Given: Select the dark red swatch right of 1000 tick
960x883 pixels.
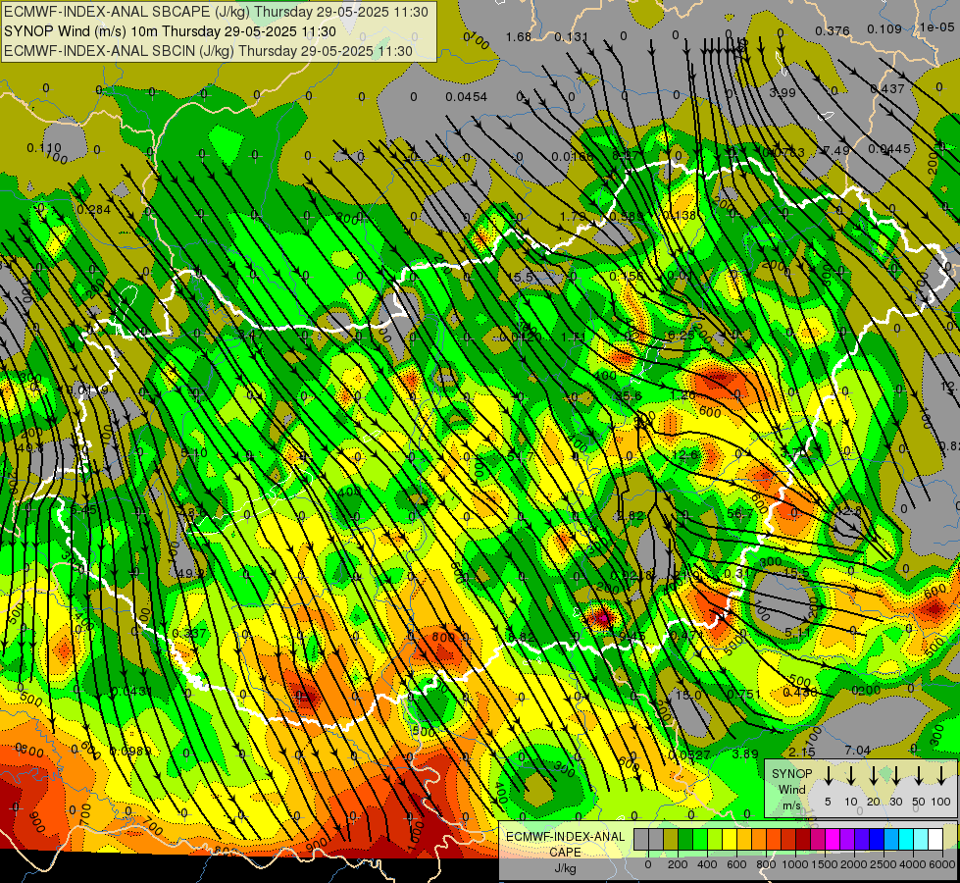Looking at the screenshot, I should (803, 839).
